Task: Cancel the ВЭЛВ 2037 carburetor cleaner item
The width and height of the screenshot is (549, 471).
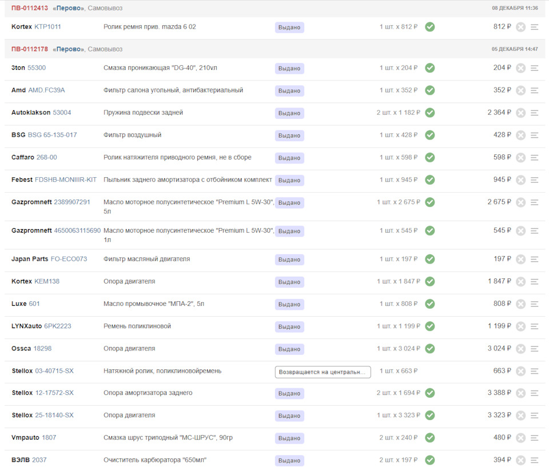Action: pyautogui.click(x=520, y=460)
